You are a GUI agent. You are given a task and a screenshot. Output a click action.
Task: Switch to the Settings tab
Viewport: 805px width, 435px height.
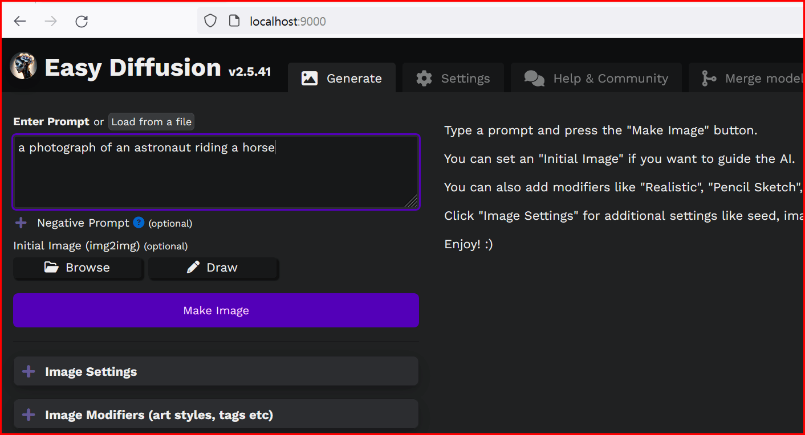(453, 78)
